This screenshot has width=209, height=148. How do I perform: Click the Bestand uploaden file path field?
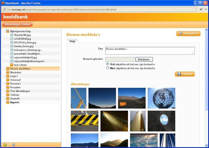point(120,59)
